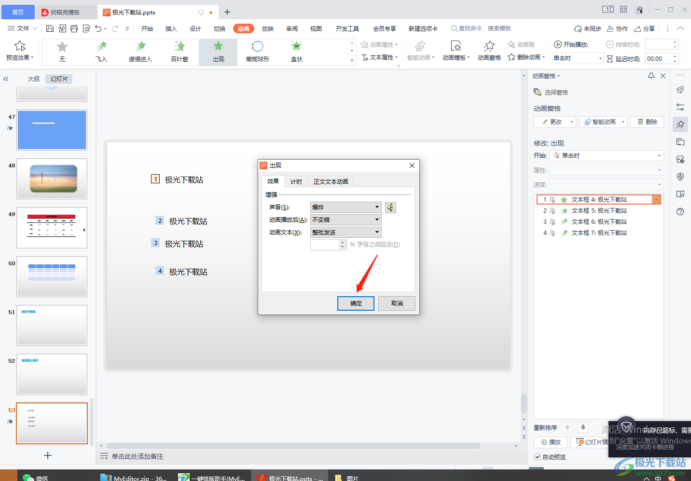The height and width of the screenshot is (481, 691).
Task: Open 动画模板 animation templates
Action: pyautogui.click(x=456, y=51)
